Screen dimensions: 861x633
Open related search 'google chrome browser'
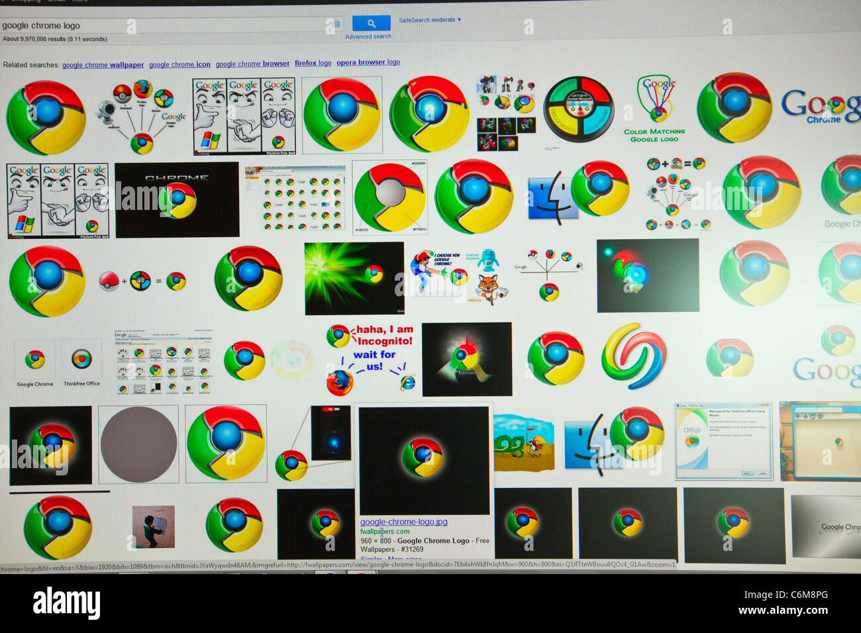point(252,64)
